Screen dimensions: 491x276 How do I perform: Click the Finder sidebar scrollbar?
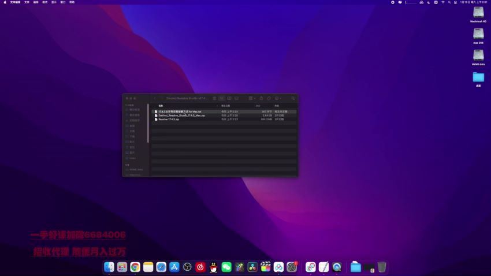coord(148,124)
